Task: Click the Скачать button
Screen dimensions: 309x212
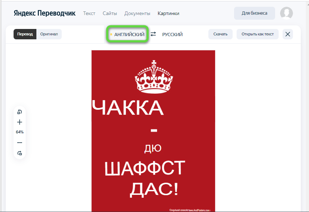Action: [x=220, y=34]
